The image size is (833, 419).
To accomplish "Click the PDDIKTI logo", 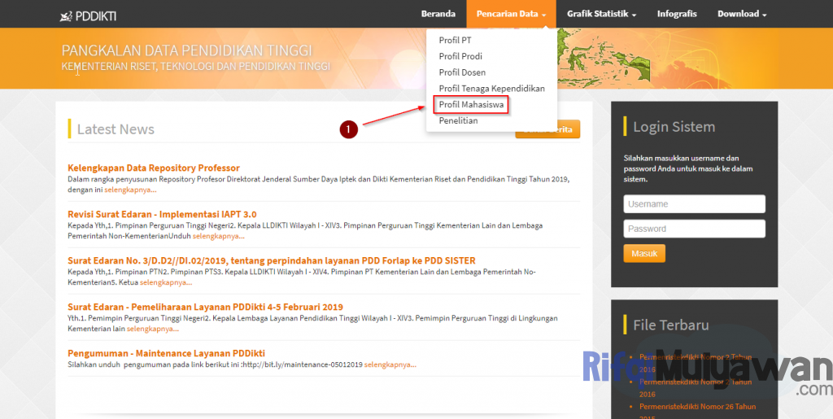I will (x=88, y=16).
